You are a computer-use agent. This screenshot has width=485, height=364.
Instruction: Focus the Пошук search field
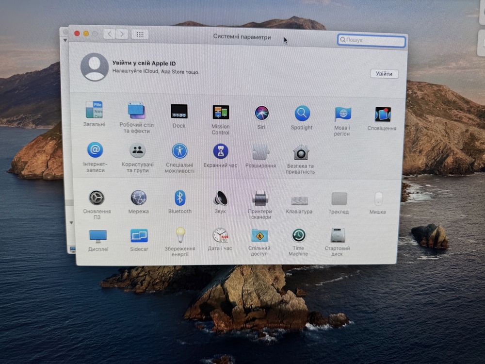pos(372,40)
